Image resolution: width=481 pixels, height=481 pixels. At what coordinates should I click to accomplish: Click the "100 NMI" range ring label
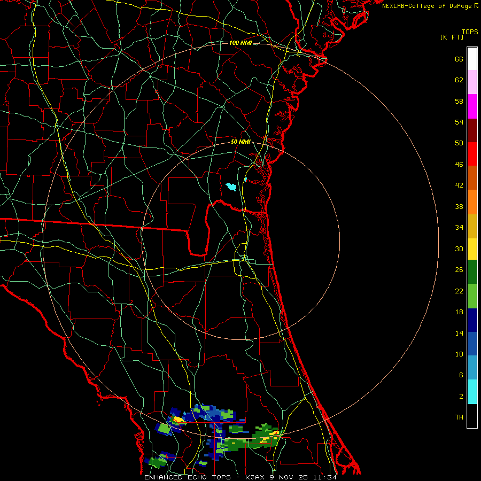(x=241, y=43)
